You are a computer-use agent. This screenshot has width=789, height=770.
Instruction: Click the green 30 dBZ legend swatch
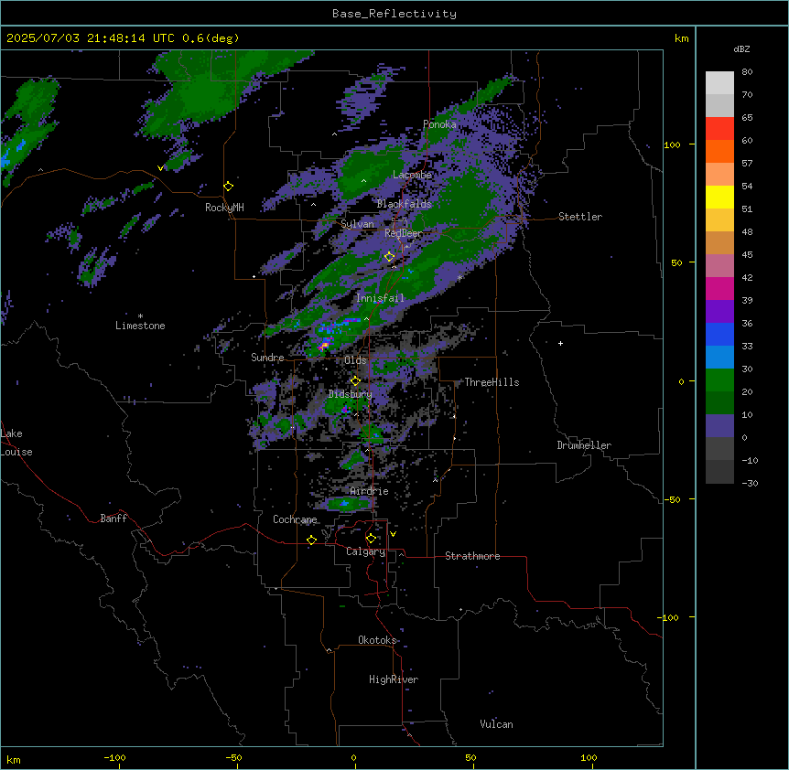coord(719,380)
